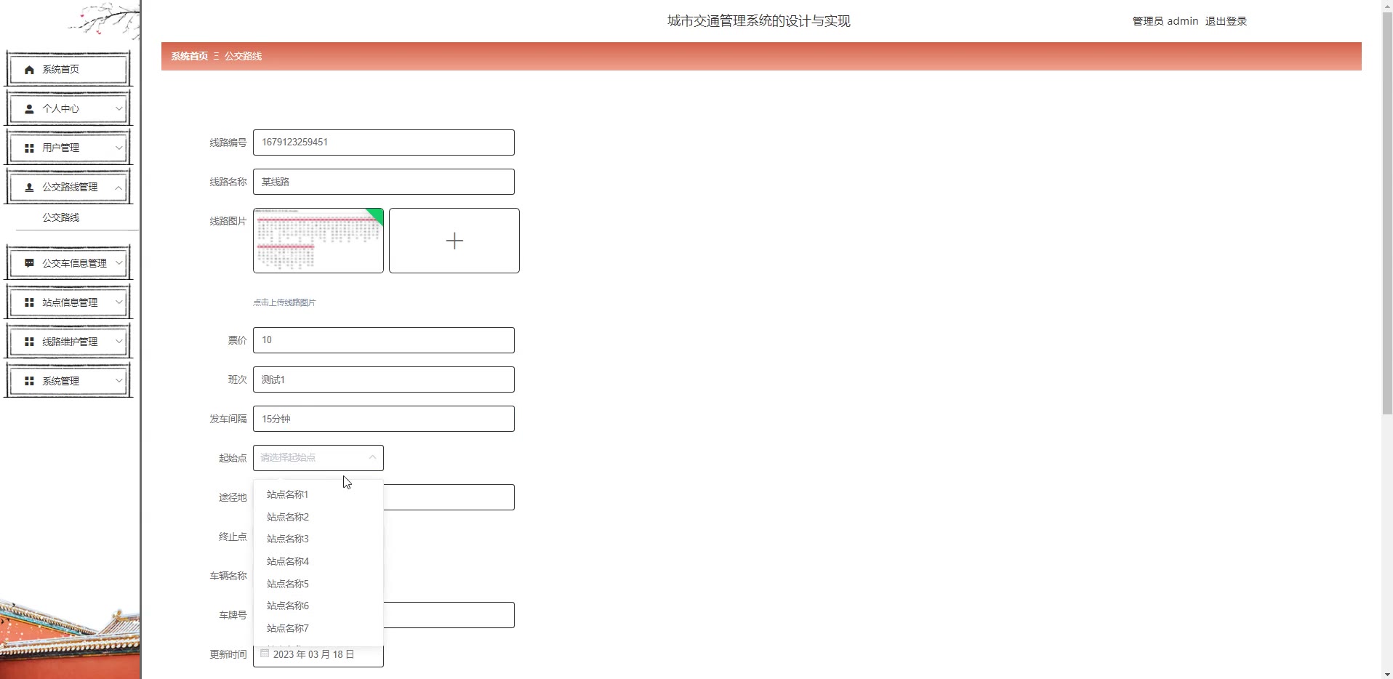This screenshot has height=679, width=1393.
Task: Choose 站点名称2 from the dropdown list
Action: coord(318,517)
